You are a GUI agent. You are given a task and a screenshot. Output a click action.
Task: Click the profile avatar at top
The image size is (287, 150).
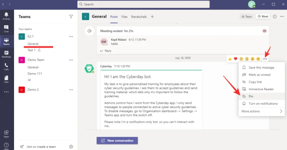click(x=252, y=4)
